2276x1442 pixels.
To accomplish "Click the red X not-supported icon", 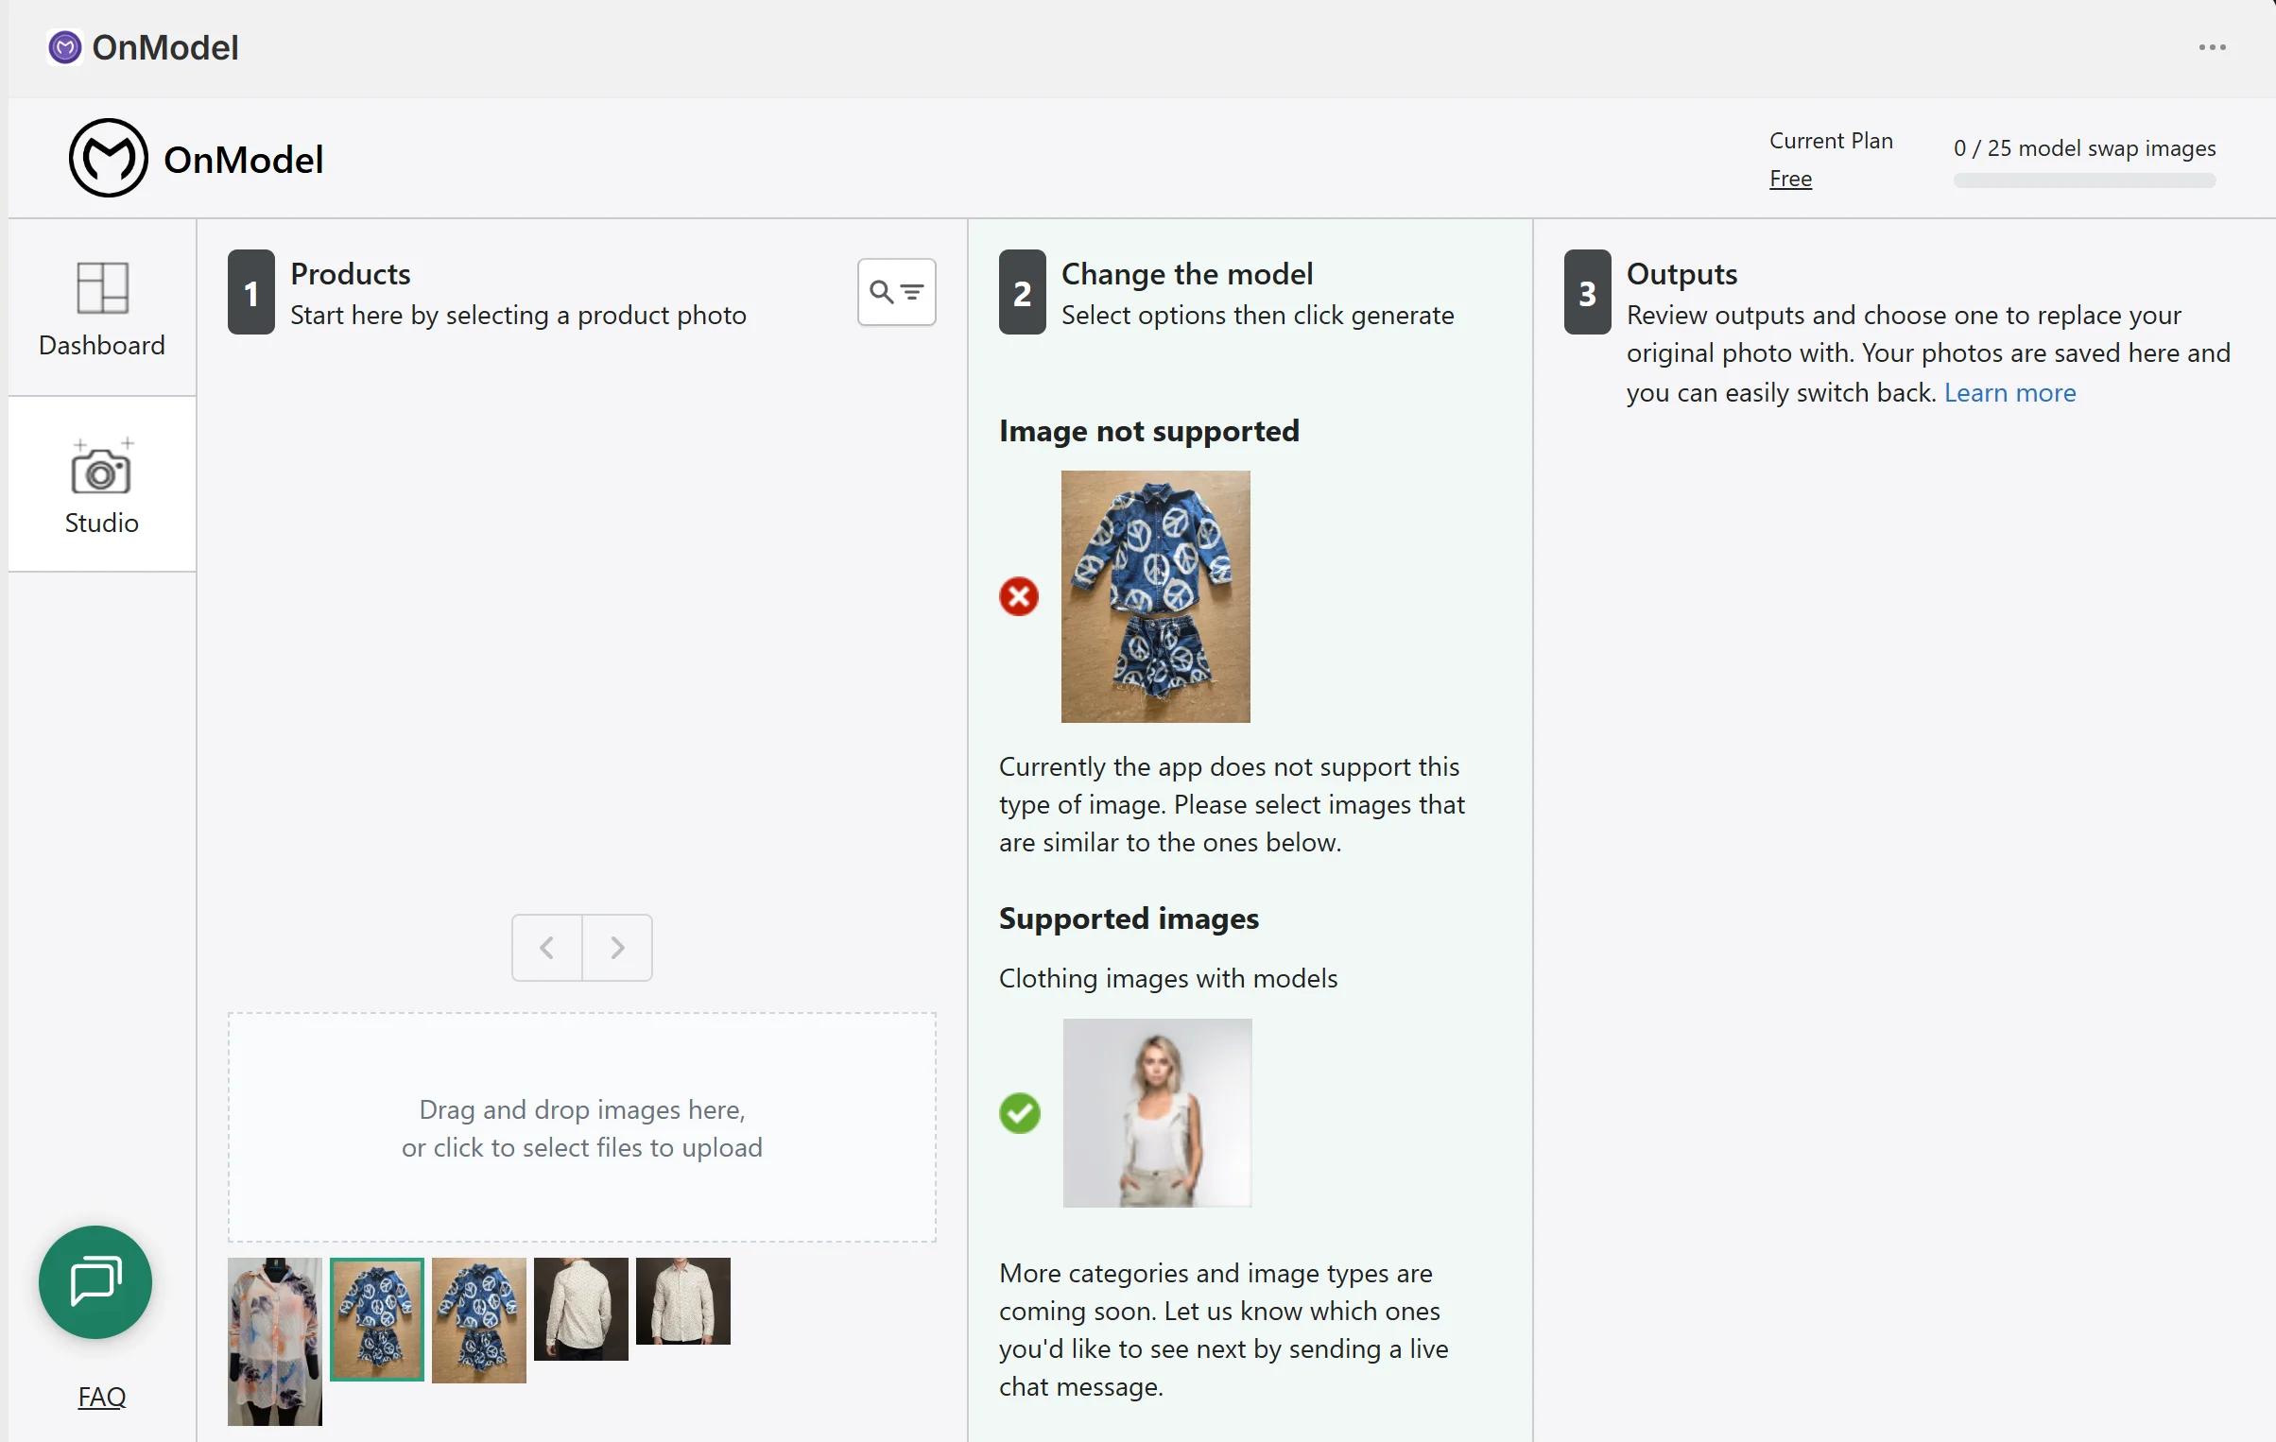I will pos(1019,596).
